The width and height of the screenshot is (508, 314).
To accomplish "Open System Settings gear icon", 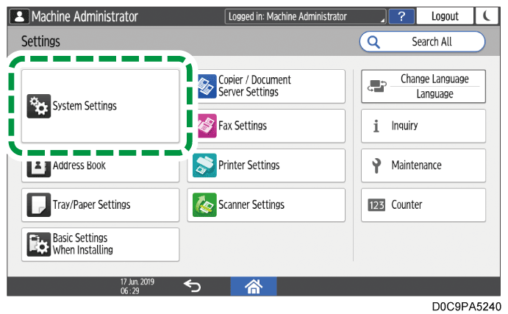I will 37,107.
